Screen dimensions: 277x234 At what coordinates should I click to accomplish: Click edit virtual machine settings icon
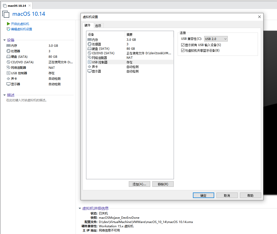pyautogui.click(x=8, y=29)
